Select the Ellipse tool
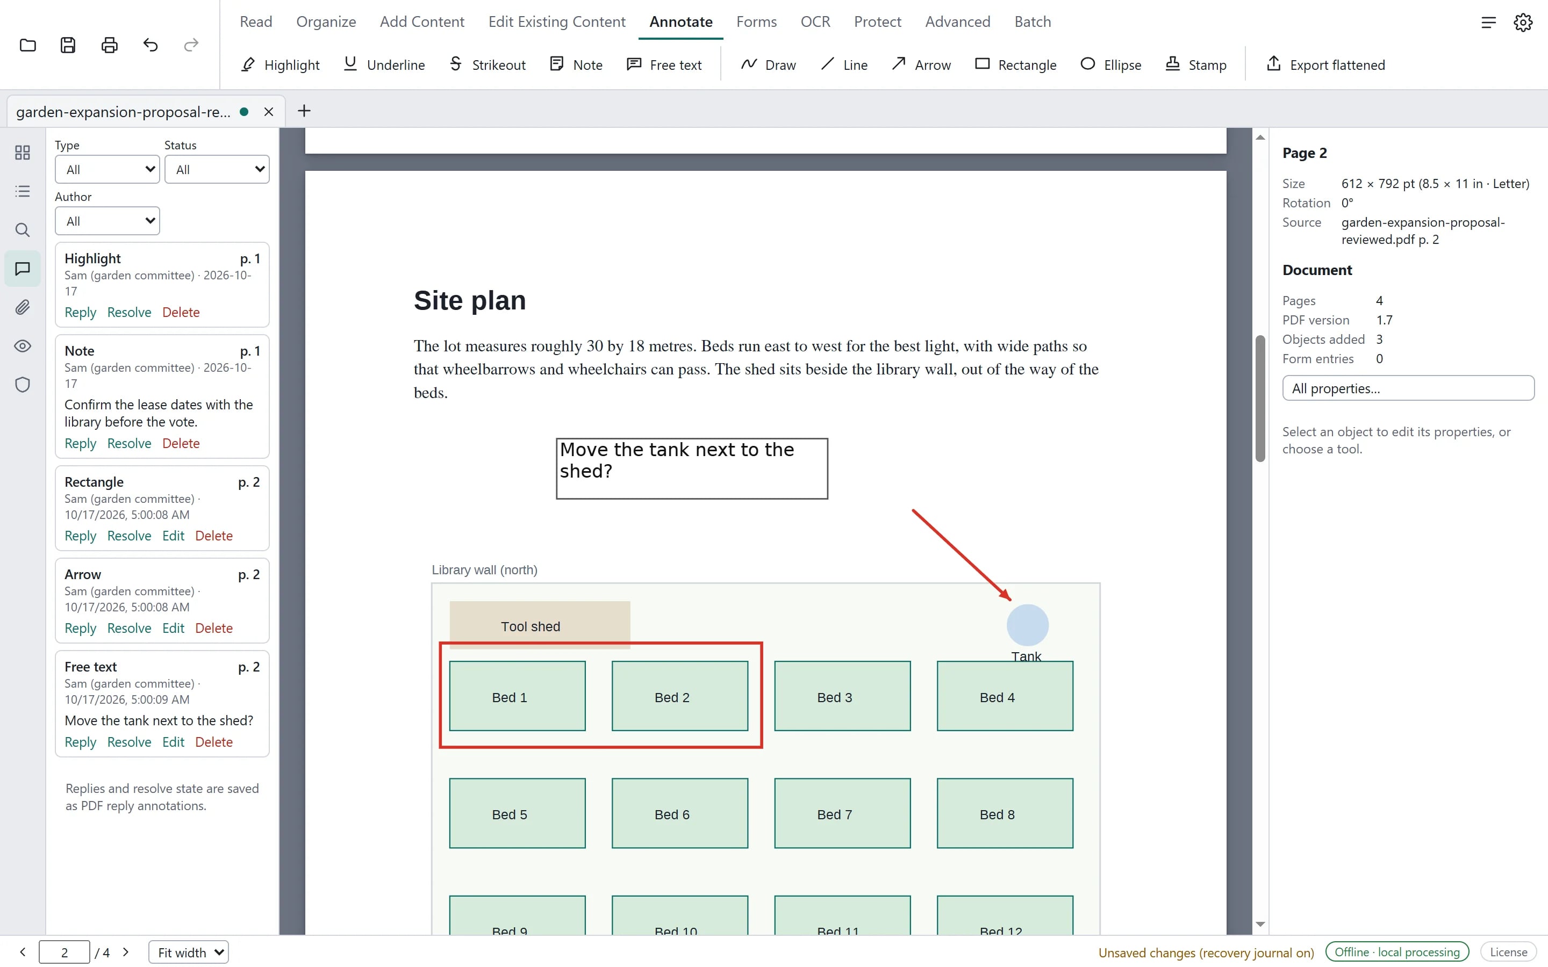 (x=1110, y=64)
